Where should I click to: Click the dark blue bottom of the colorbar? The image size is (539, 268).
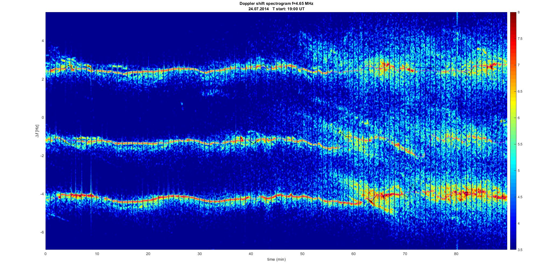513,246
